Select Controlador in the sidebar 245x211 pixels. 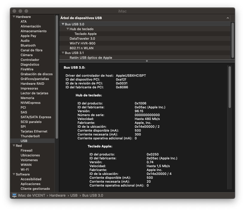(30, 60)
